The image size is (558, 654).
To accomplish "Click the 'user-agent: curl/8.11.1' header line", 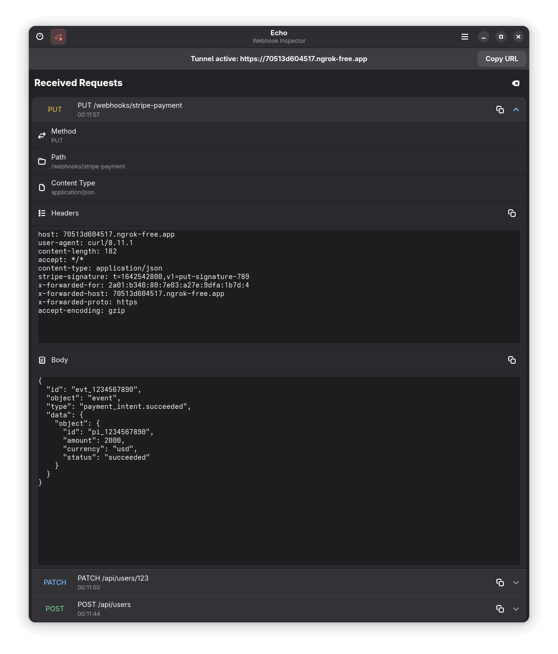I will (86, 243).
